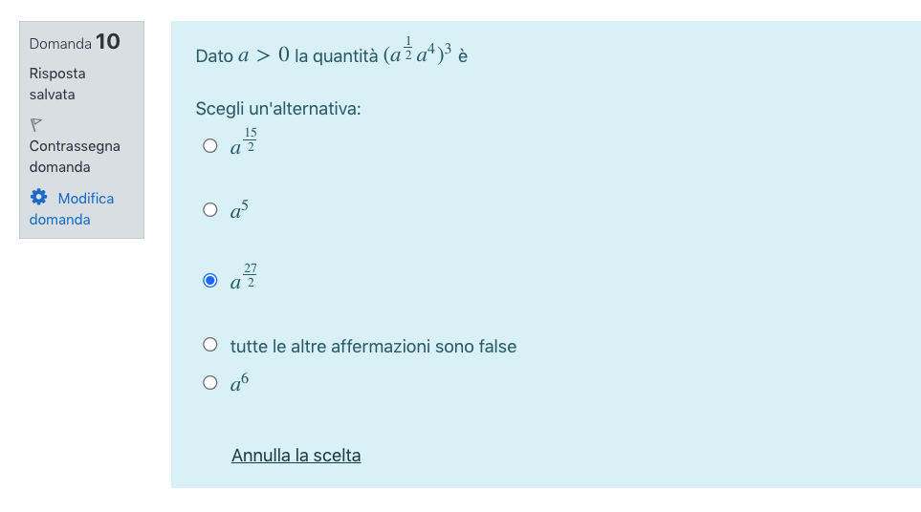Click the "Domanda 10" heading

pos(75,42)
